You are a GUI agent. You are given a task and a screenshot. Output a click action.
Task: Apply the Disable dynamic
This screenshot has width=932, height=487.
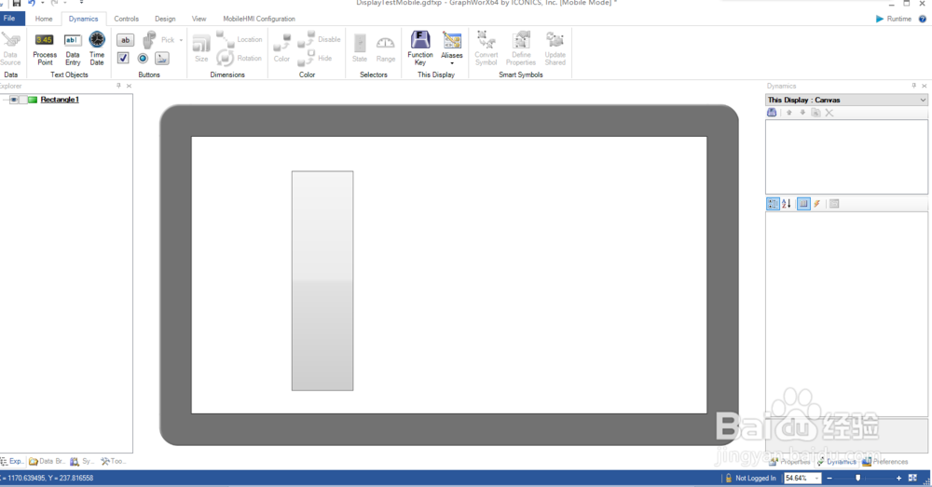click(319, 39)
